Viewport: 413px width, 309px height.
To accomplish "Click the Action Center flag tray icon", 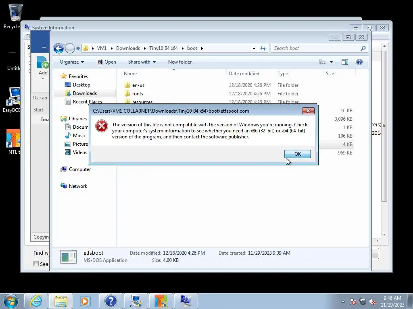I will [353, 301].
